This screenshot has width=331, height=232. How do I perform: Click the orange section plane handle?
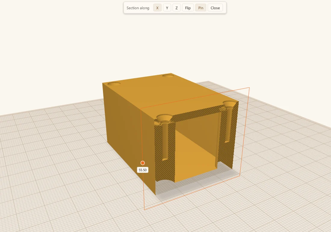(x=143, y=163)
